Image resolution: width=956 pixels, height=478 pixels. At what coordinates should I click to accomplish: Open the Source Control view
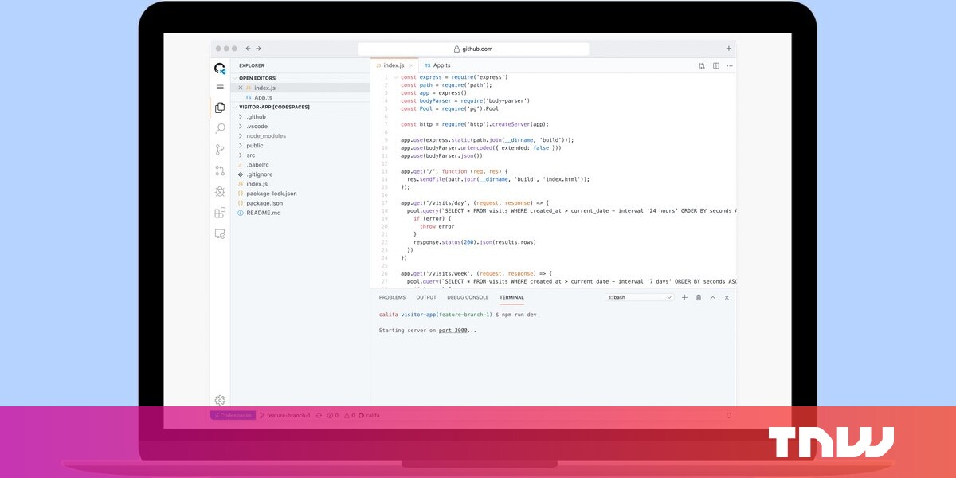(220, 150)
